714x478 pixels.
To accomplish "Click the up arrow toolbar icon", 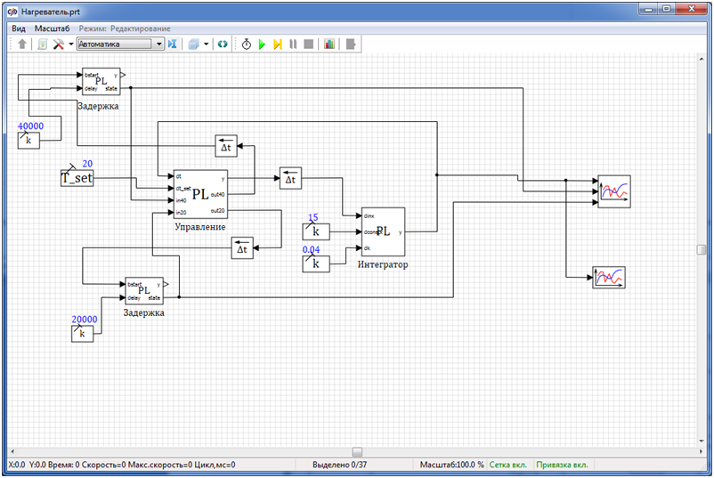I will point(22,45).
